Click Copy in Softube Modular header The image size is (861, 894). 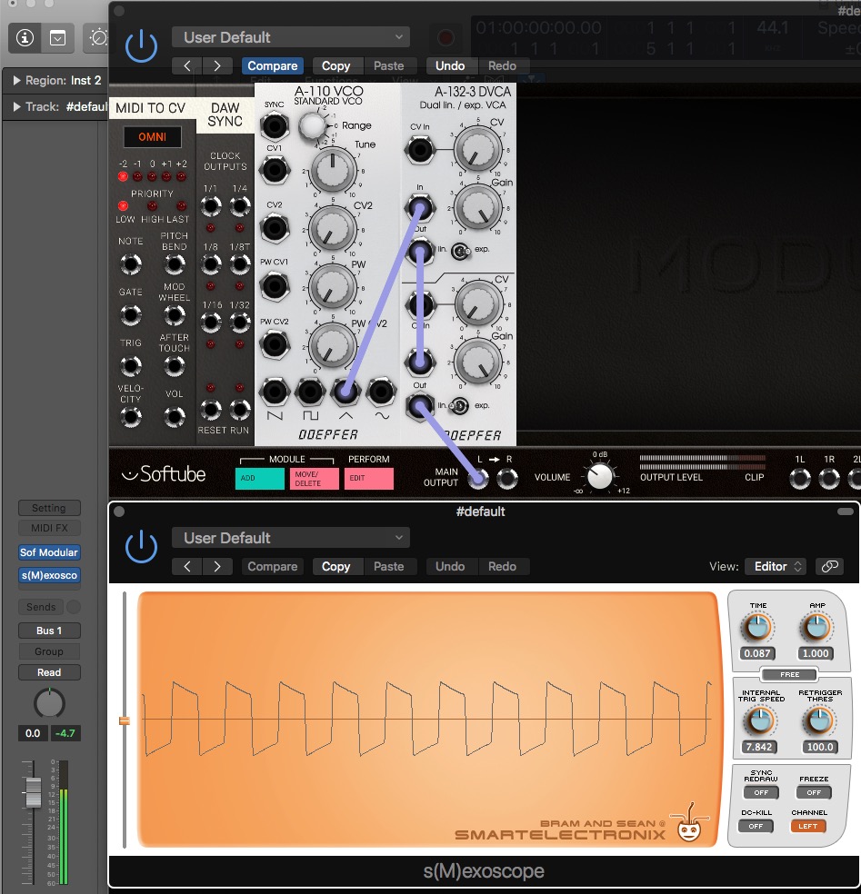pyautogui.click(x=335, y=65)
